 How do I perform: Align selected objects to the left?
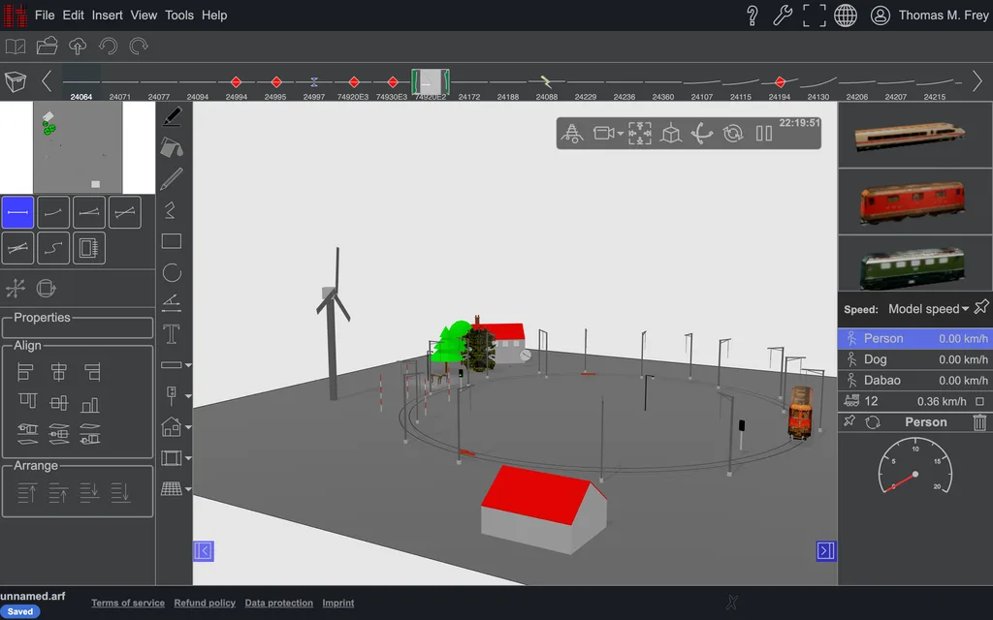pyautogui.click(x=25, y=372)
